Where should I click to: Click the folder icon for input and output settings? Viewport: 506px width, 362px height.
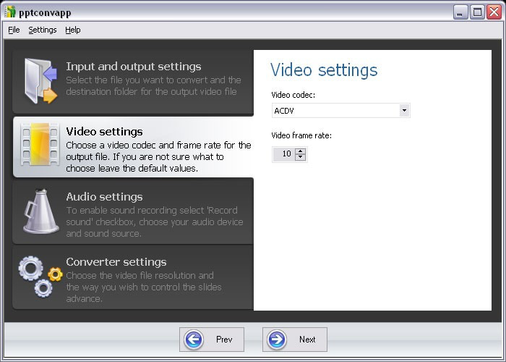(x=40, y=81)
